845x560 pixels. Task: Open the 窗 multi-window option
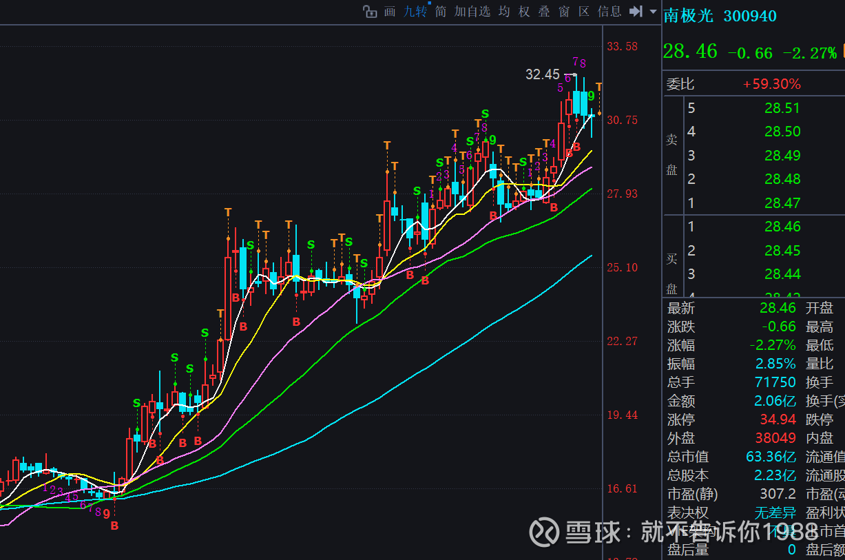click(x=564, y=12)
